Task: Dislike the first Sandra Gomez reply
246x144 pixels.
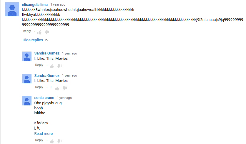Action: 59,66
